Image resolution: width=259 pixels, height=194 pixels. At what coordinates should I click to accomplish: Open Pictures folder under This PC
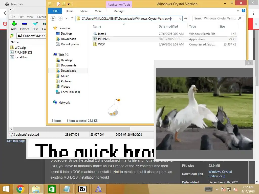(x=64, y=81)
